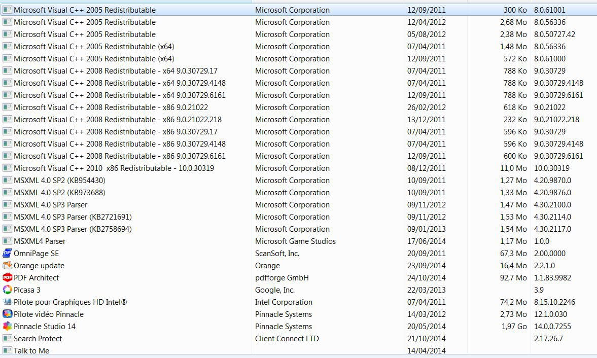Select Visual C++ 2005 Redistributable version 8.0.61001
Viewport: 597px width, 358px height.
click(x=298, y=10)
